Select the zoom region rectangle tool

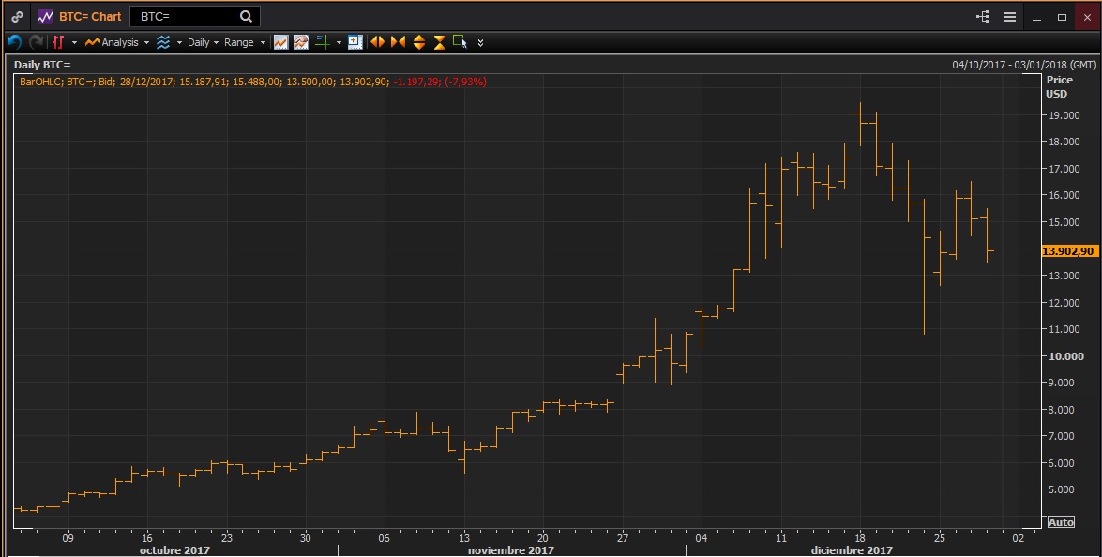460,42
